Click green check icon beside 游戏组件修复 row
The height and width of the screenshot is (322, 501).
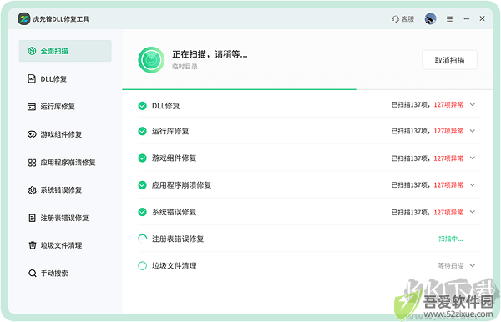point(142,158)
